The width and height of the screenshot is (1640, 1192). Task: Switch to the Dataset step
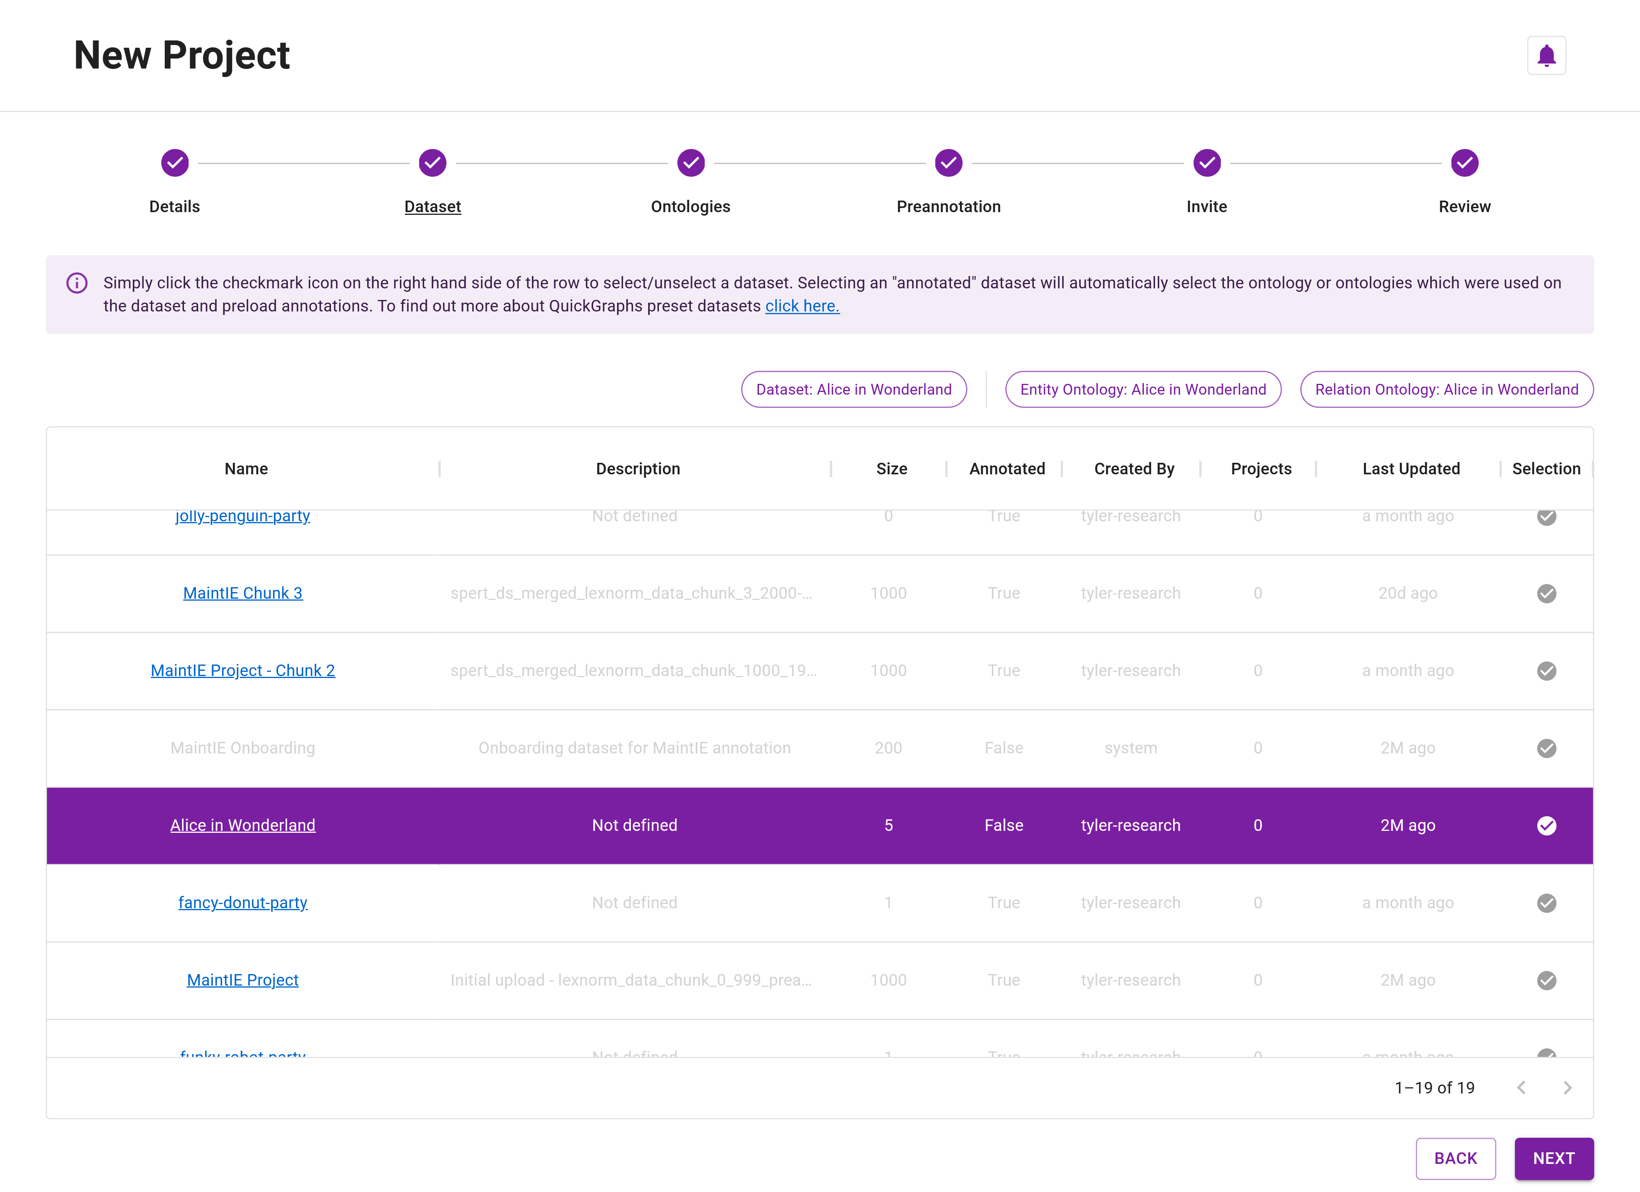tap(432, 206)
